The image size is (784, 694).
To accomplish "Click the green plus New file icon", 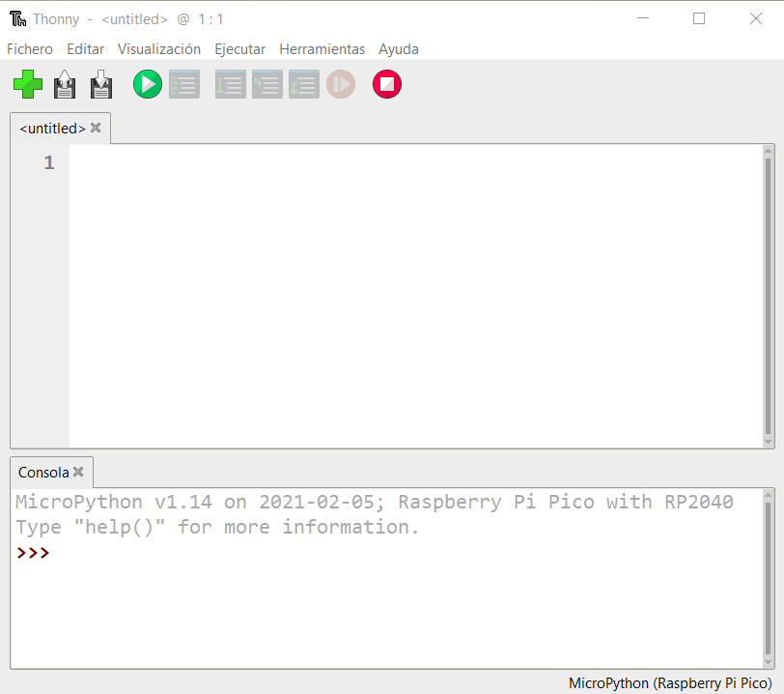I will tap(28, 85).
